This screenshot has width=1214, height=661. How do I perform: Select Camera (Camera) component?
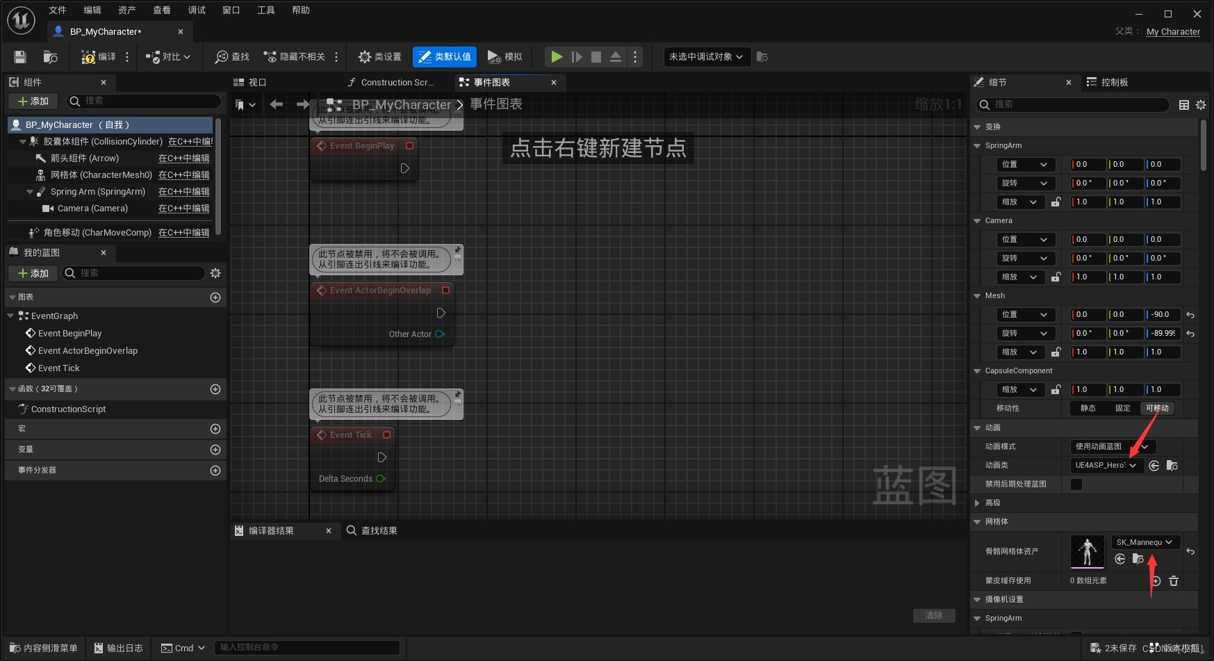pos(92,209)
